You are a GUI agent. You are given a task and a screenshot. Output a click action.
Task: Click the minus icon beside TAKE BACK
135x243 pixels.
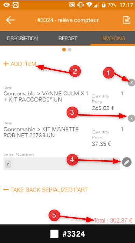point(6,190)
